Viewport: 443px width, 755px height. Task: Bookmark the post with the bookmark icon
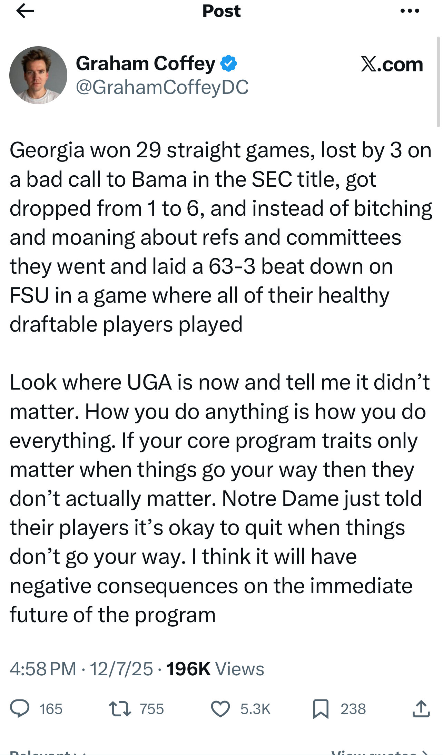tap(321, 709)
